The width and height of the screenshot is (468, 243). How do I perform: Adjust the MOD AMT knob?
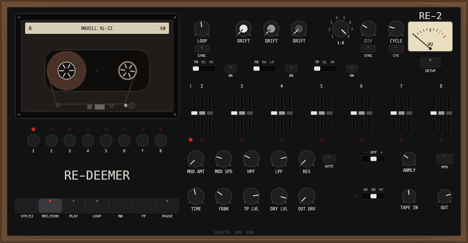pyautogui.click(x=196, y=159)
